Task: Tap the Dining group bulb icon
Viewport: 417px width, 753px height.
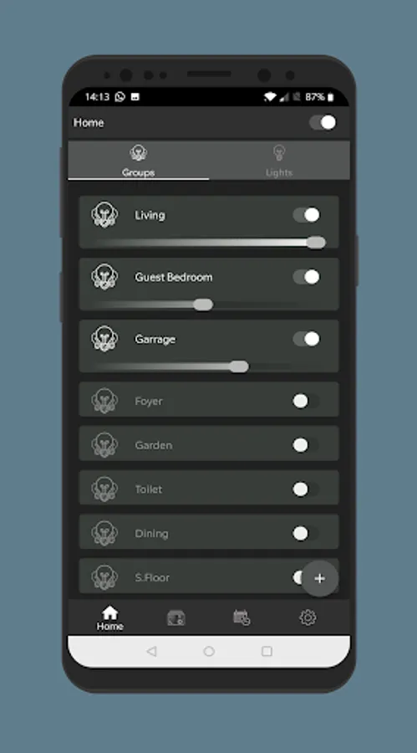Action: pos(104,533)
